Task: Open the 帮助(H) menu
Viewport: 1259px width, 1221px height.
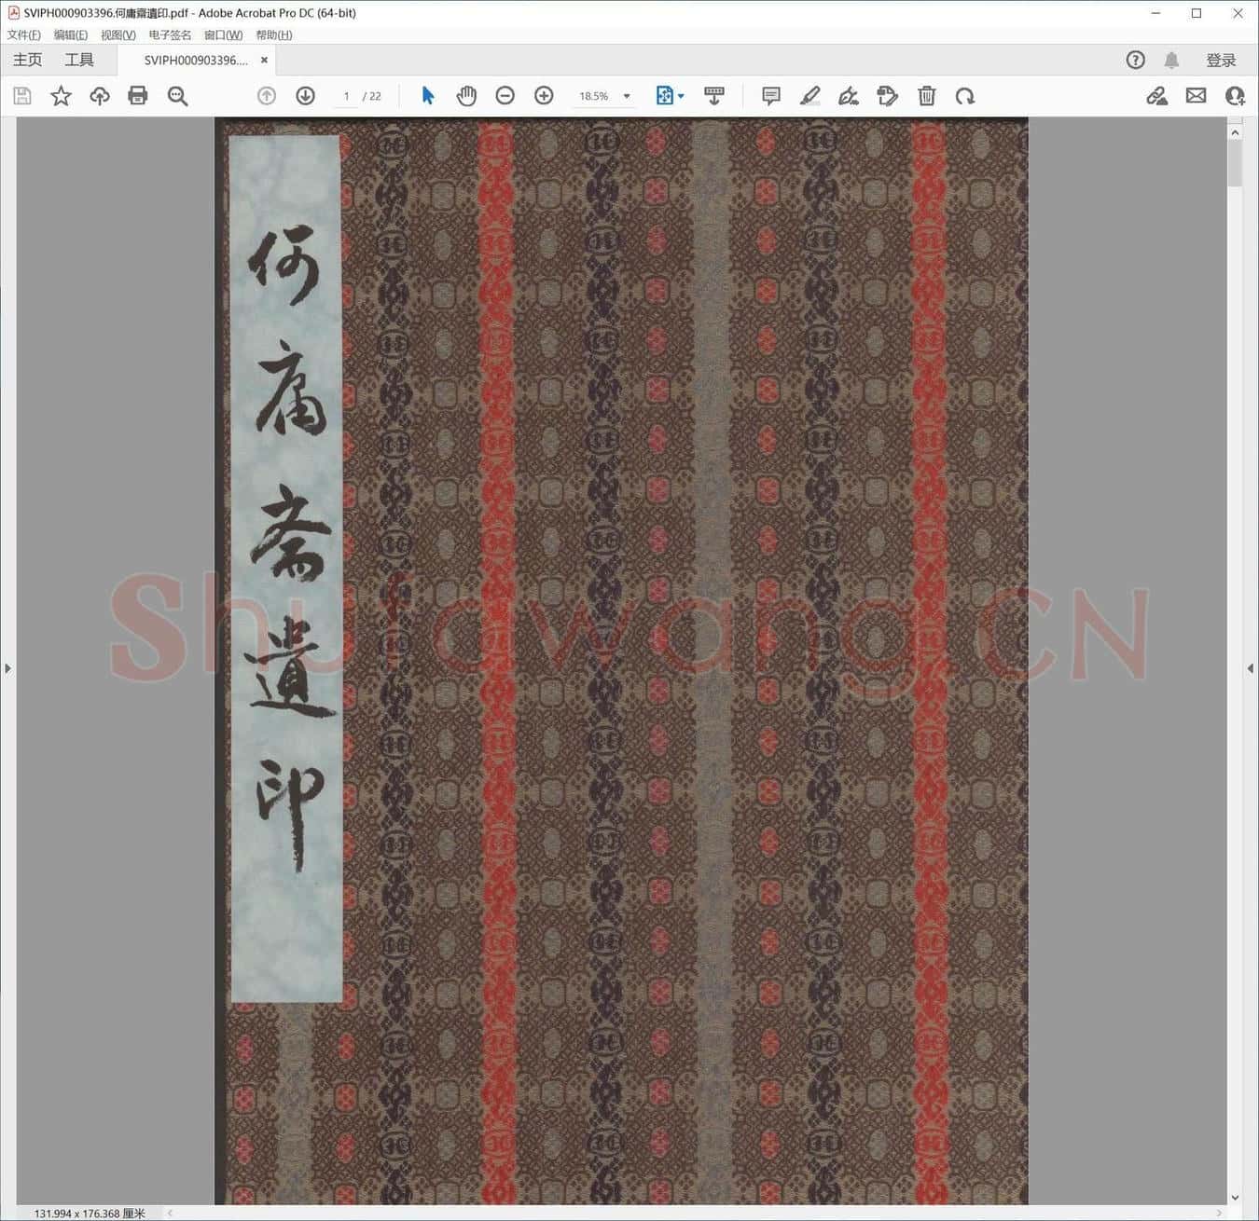Action: (x=274, y=35)
